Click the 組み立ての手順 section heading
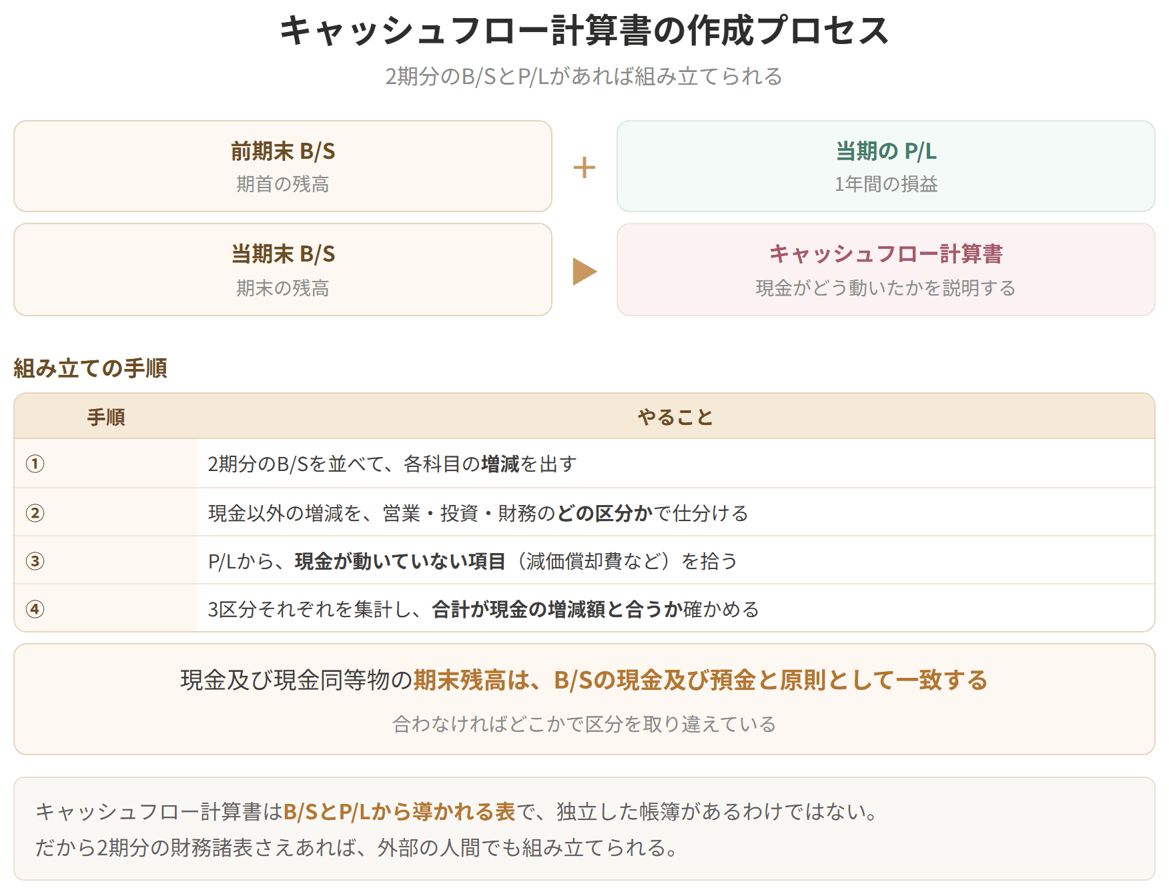The image size is (1169, 894). (90, 368)
